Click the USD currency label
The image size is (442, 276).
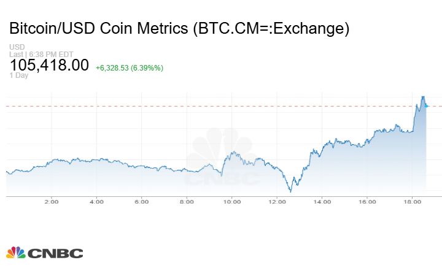pyautogui.click(x=17, y=47)
